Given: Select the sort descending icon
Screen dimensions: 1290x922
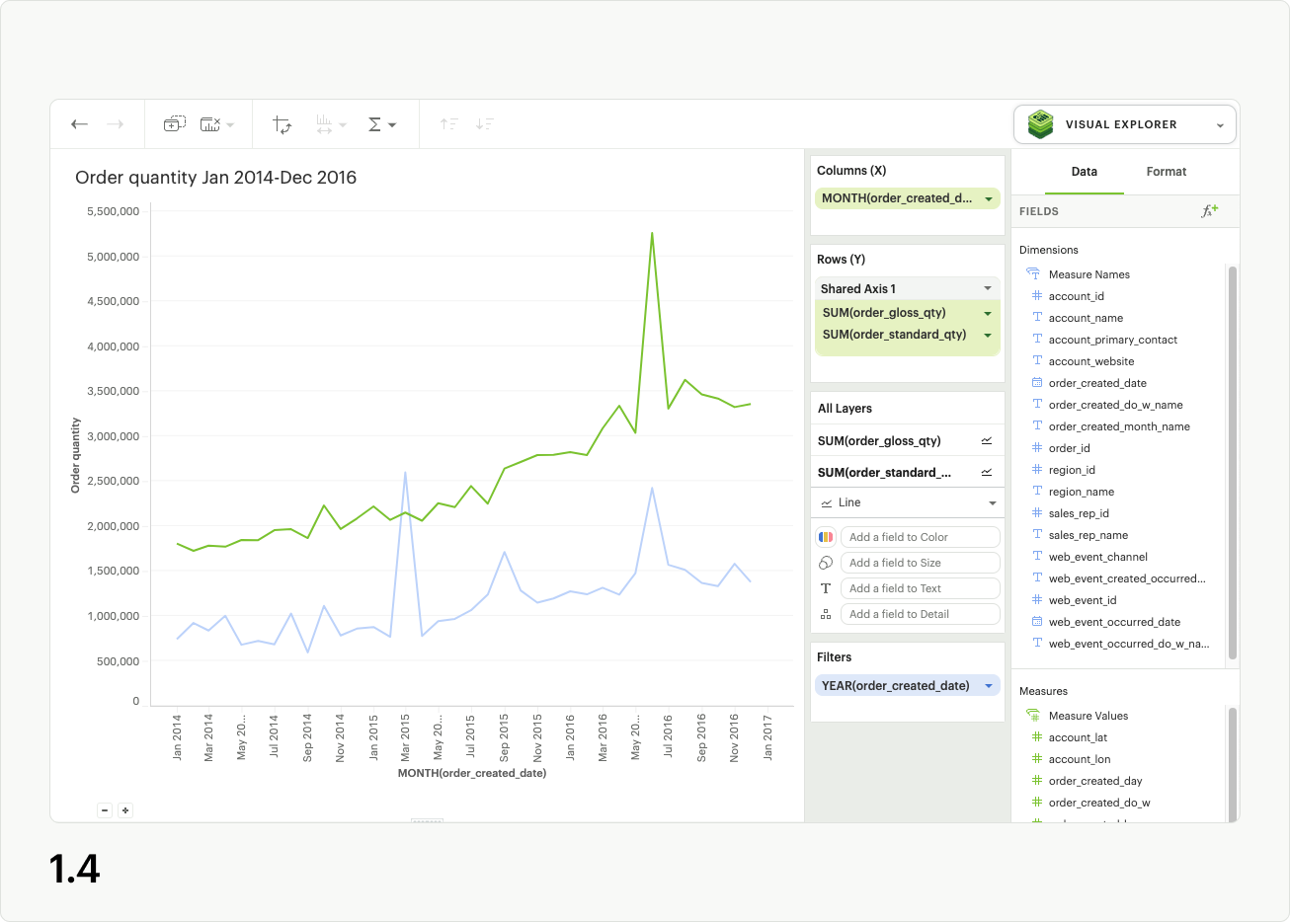Looking at the screenshot, I should tap(484, 123).
